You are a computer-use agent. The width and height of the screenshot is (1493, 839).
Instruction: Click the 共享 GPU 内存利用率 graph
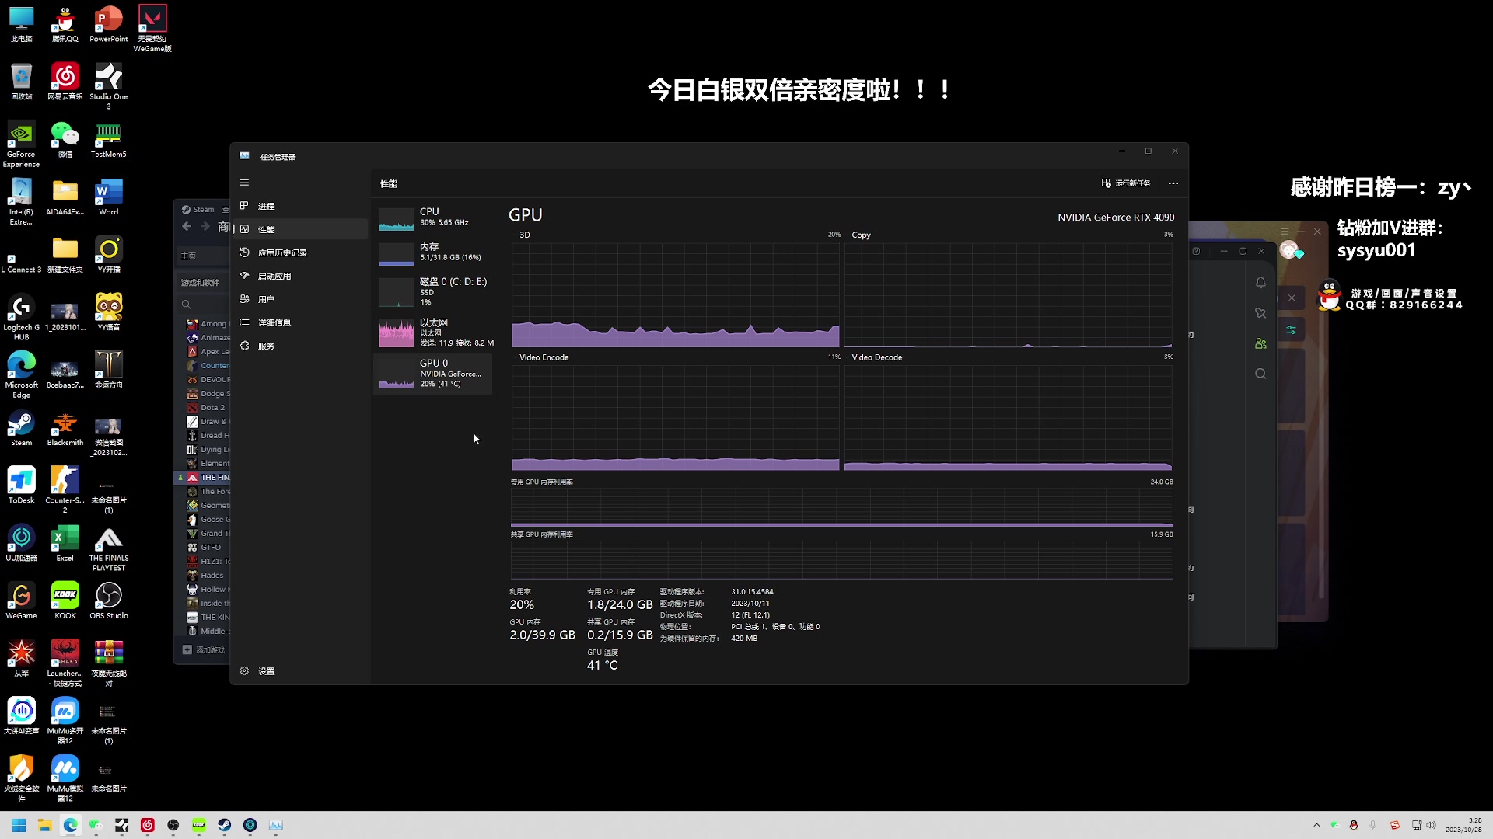click(x=841, y=560)
